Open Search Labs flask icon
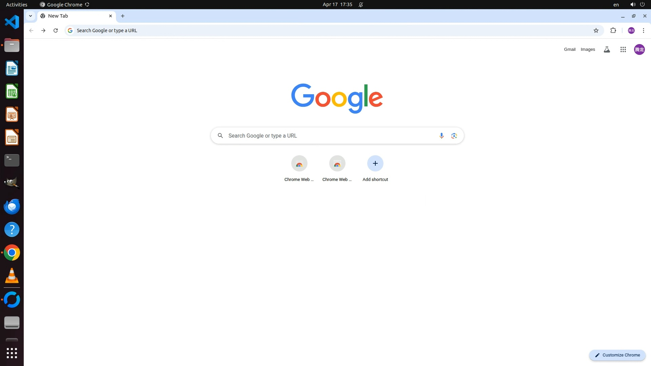Image resolution: width=651 pixels, height=366 pixels. pos(607,49)
